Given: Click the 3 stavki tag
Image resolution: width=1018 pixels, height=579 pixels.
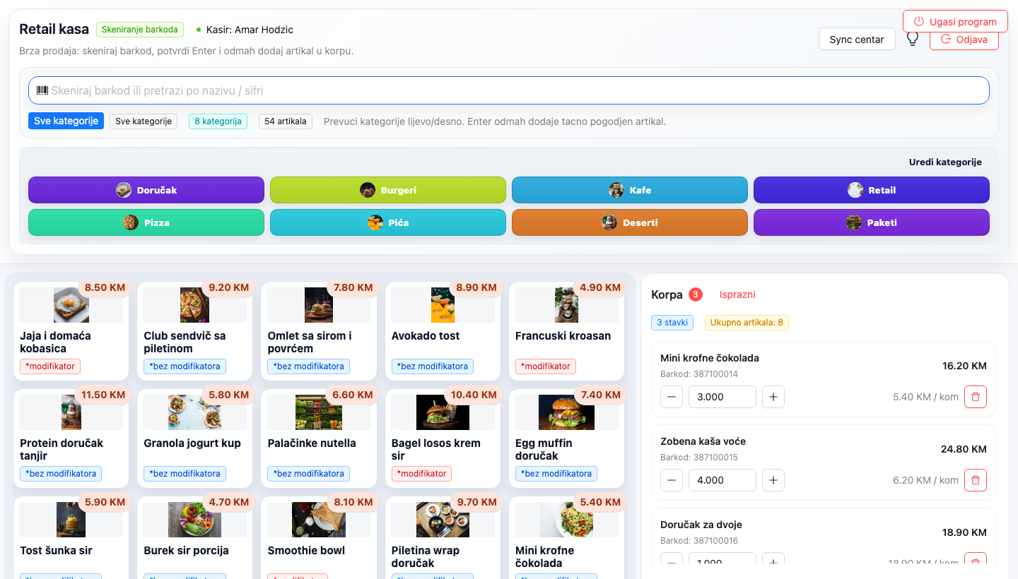Looking at the screenshot, I should [x=672, y=323].
